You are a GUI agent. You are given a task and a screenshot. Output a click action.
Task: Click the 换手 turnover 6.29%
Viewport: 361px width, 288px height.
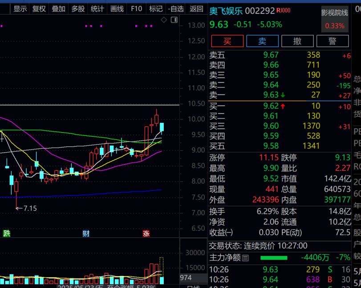(268, 211)
